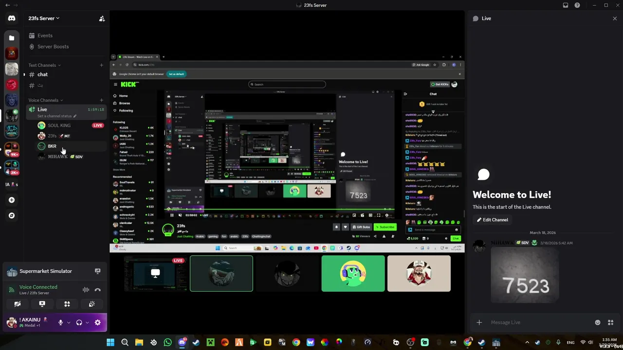The height and width of the screenshot is (350, 623).
Task: Click the ENG language indicator in tray
Action: (x=569, y=343)
